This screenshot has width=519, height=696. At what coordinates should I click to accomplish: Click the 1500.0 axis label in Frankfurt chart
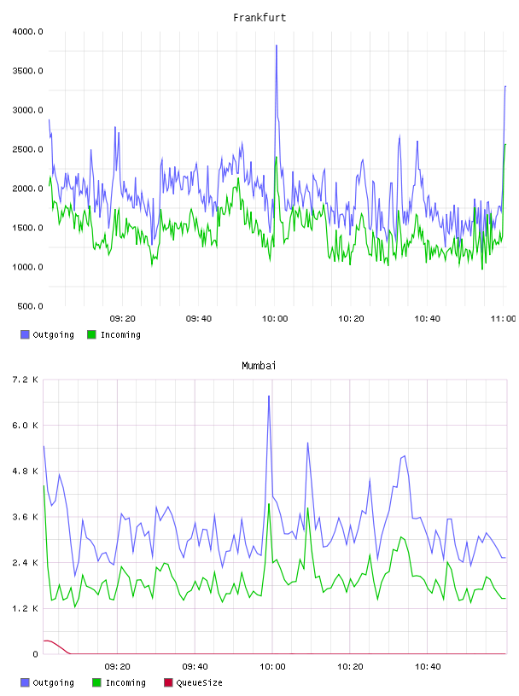coord(27,228)
